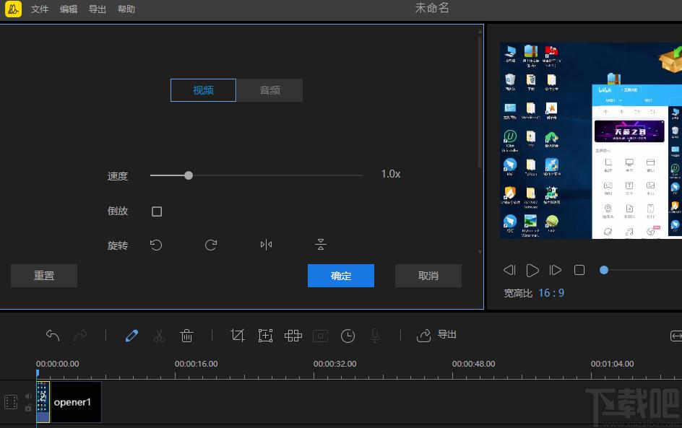Screen dimensions: 682x428
Task: Switch to the 音频 tab
Action: tap(269, 90)
